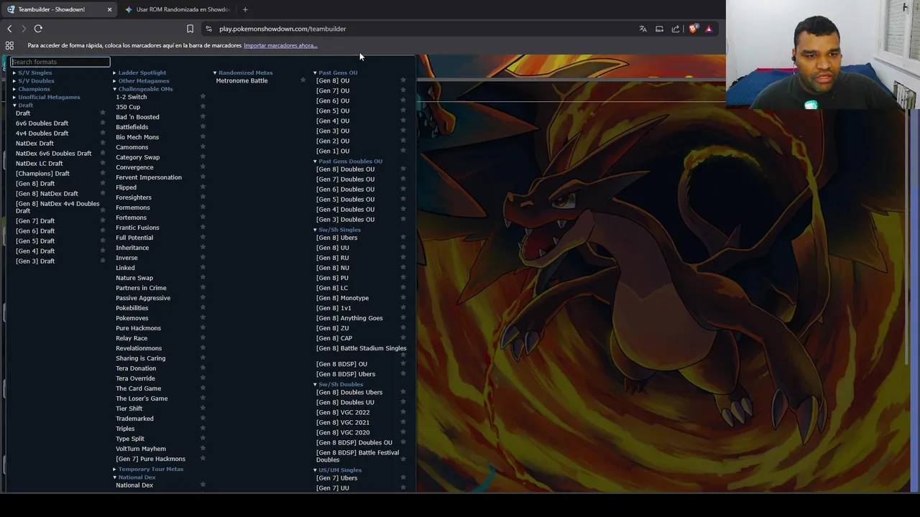Select the VoltTurn Mayhem format
The height and width of the screenshot is (517, 920).
click(141, 449)
